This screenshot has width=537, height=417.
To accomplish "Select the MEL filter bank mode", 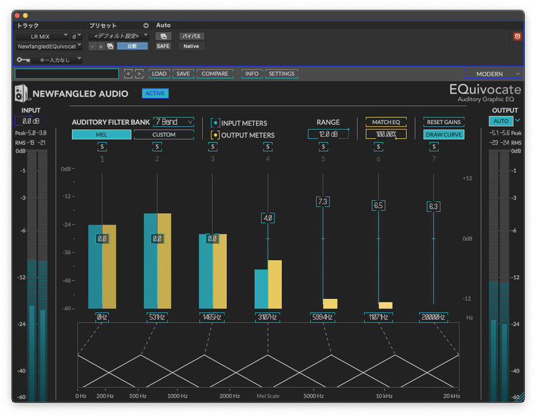I will [101, 135].
